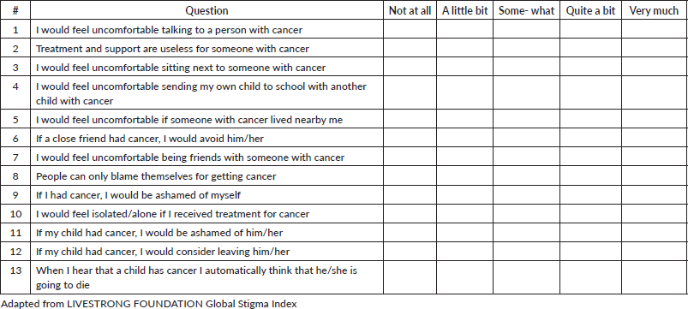The image size is (688, 309).
Task: Mark 'Very much' for question 12
Action: point(655,251)
